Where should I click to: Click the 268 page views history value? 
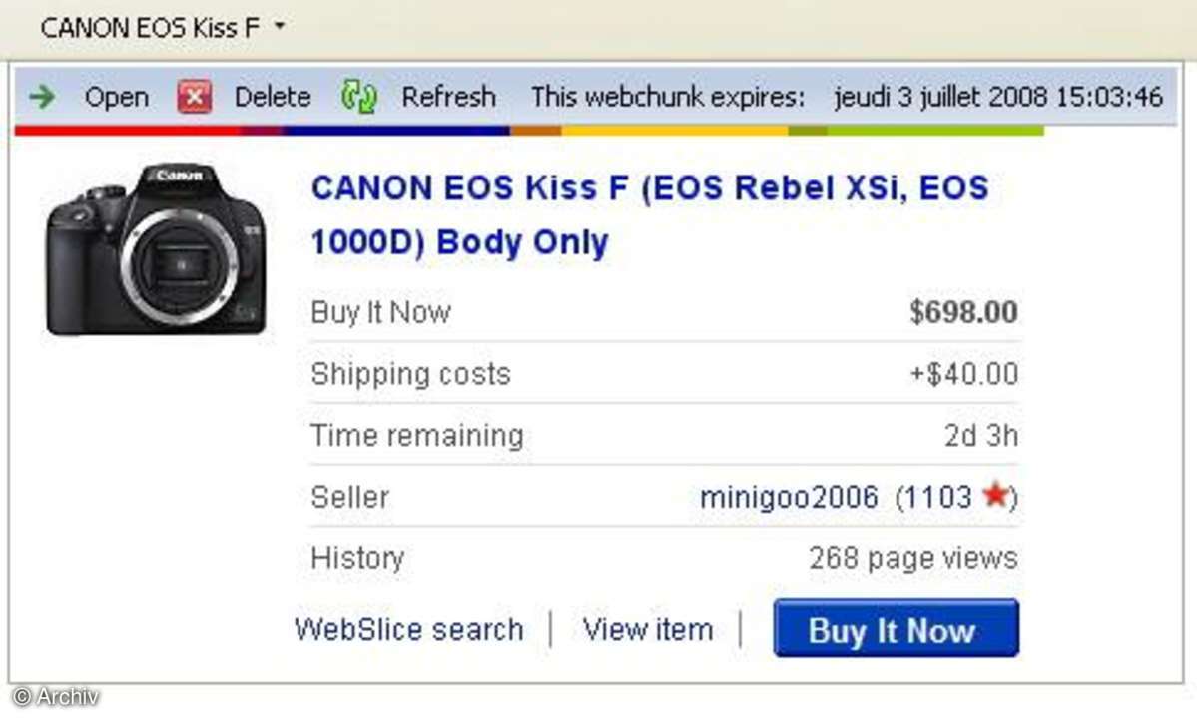(913, 558)
